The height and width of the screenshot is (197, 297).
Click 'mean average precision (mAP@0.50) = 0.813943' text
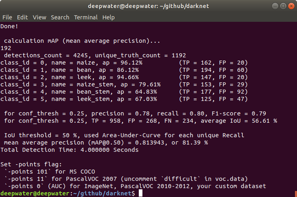84,143
